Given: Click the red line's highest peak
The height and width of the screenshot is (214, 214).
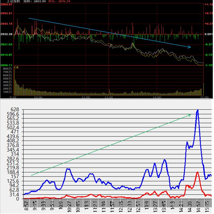Looking at the screenshot, I should pos(197,172).
